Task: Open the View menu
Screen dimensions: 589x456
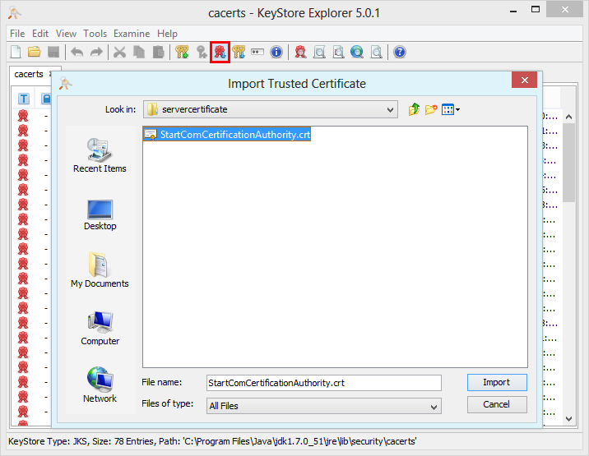Action: point(66,34)
